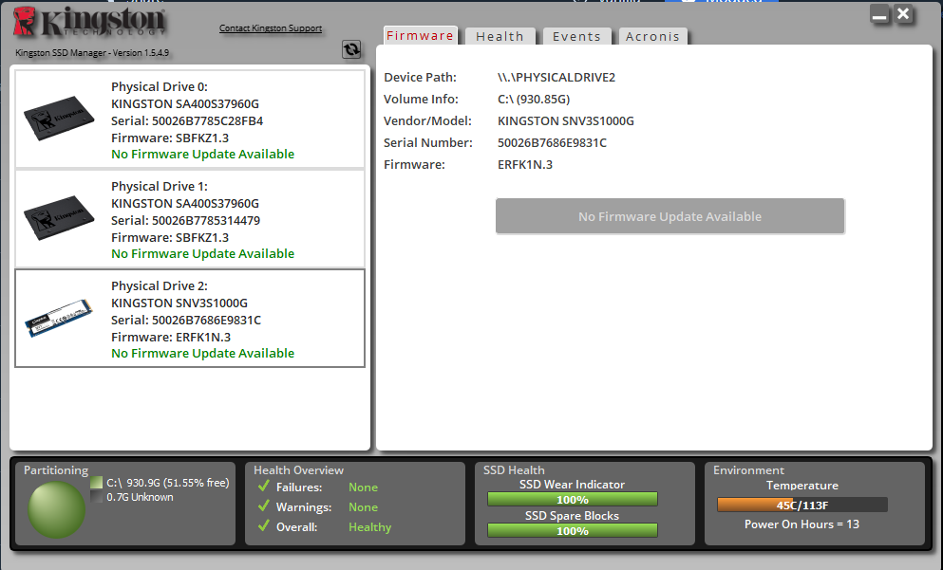Click the No Firmware Update Available button
Image resolution: width=943 pixels, height=570 pixels.
[670, 216]
